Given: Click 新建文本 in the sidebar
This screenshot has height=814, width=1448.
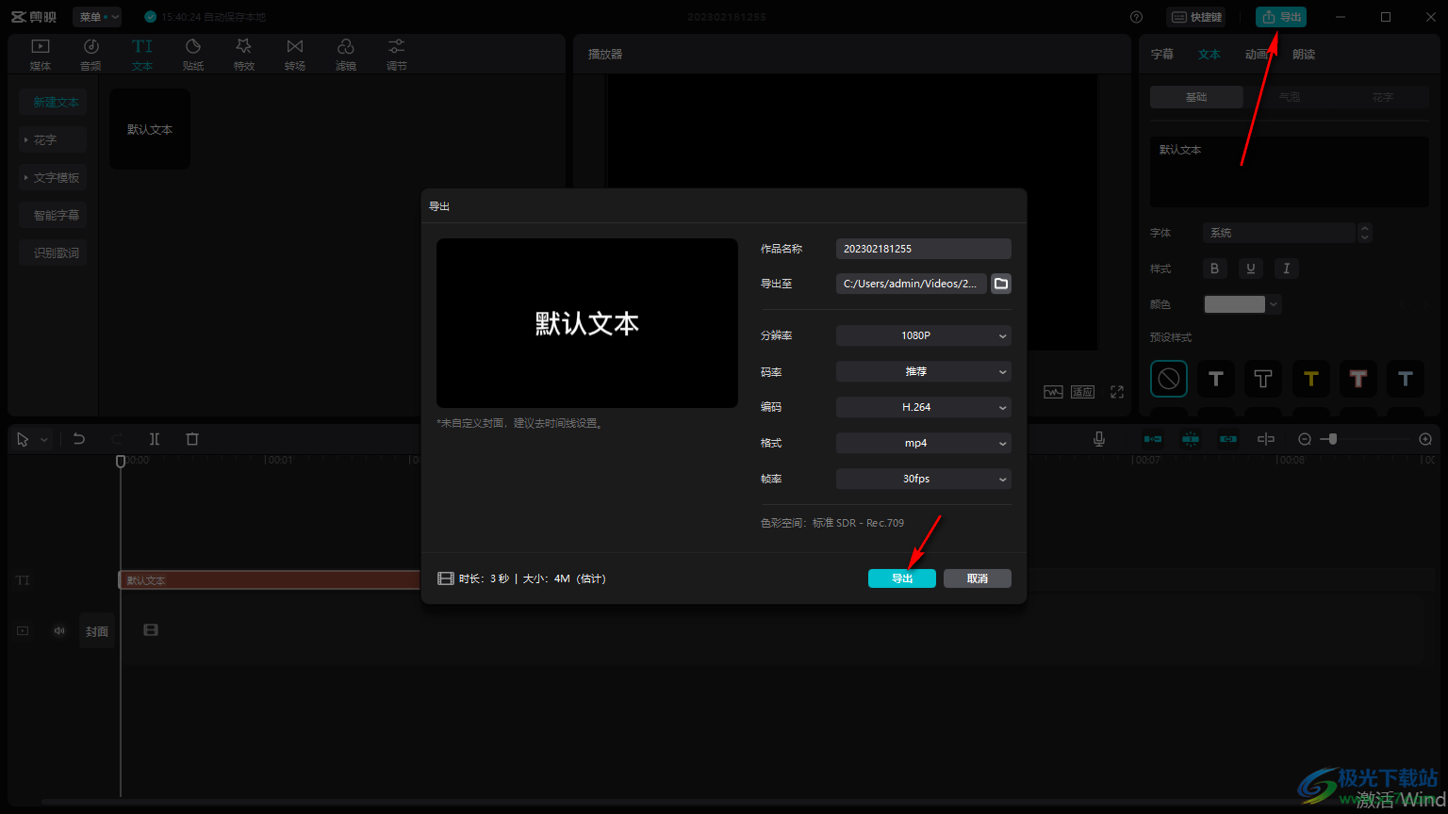Looking at the screenshot, I should 54,102.
